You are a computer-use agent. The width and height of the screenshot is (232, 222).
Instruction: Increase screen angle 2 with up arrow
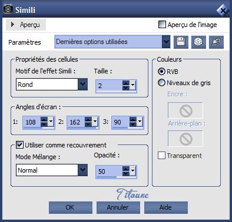tap(88, 119)
